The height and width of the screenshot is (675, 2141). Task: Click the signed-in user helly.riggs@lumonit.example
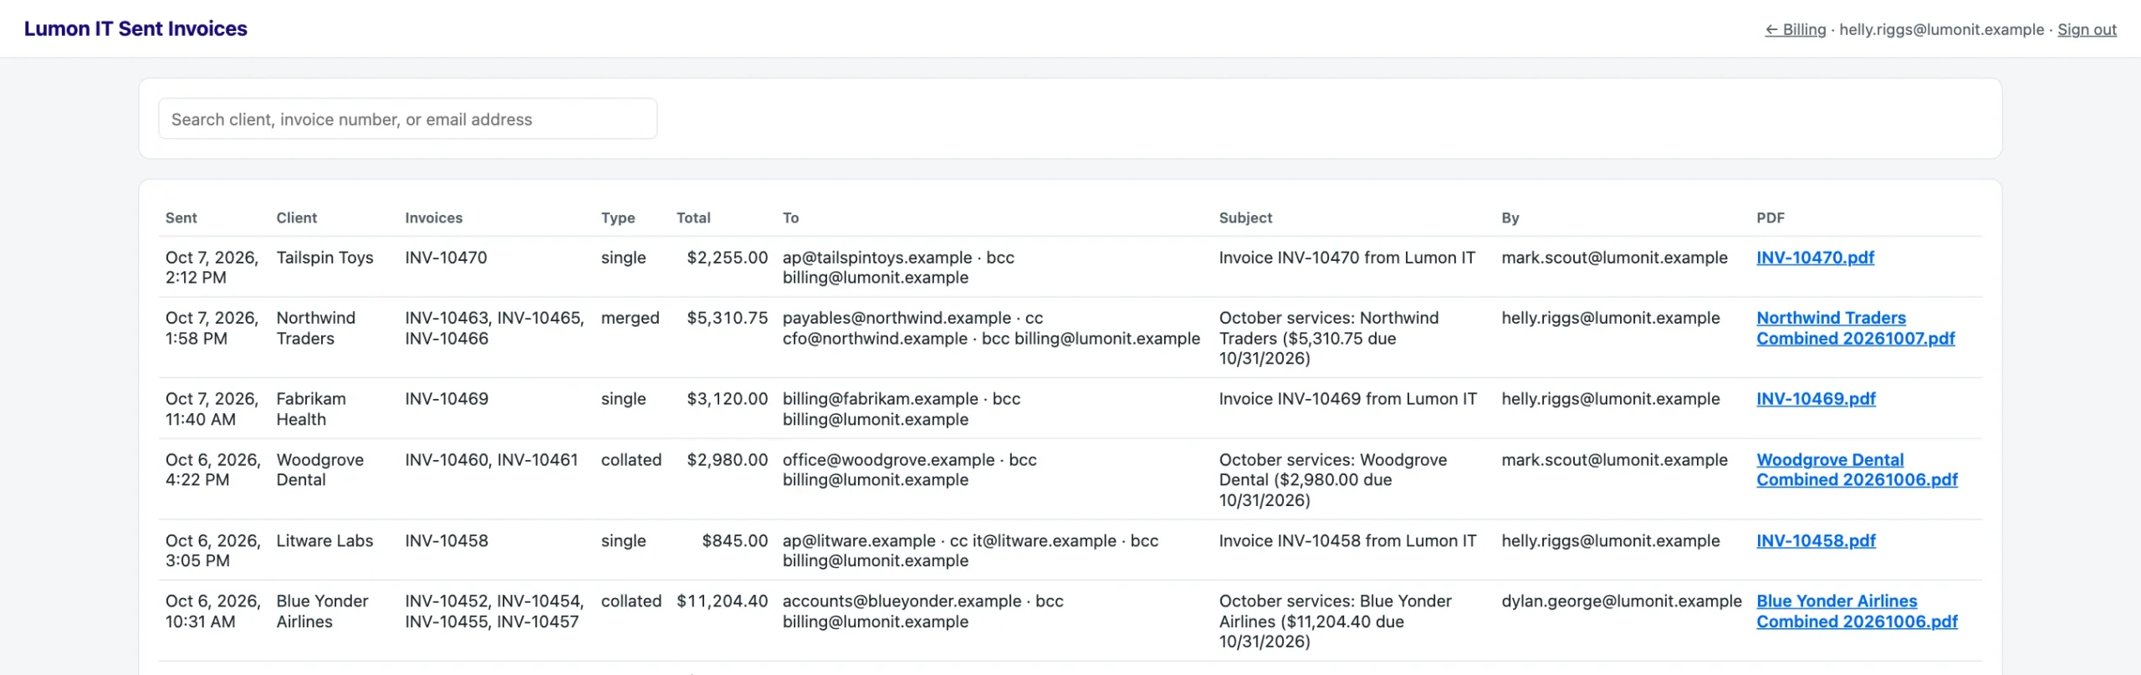click(x=1941, y=29)
